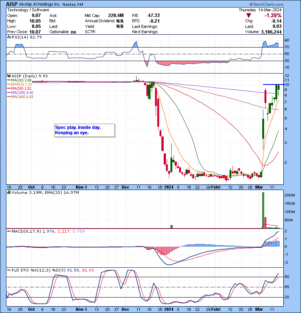The height and width of the screenshot is (313, 301).
Task: Click the Mkt Cap value 228.4M
Action: [116, 15]
